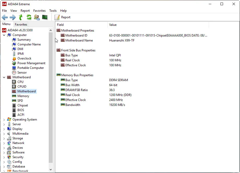Image resolution: width=240 pixels, height=173 pixels.
Task: Open the Tools menu
Action: pos(53,11)
